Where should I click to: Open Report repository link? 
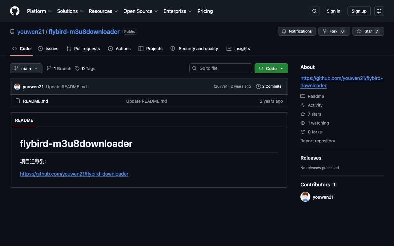[x=318, y=141]
